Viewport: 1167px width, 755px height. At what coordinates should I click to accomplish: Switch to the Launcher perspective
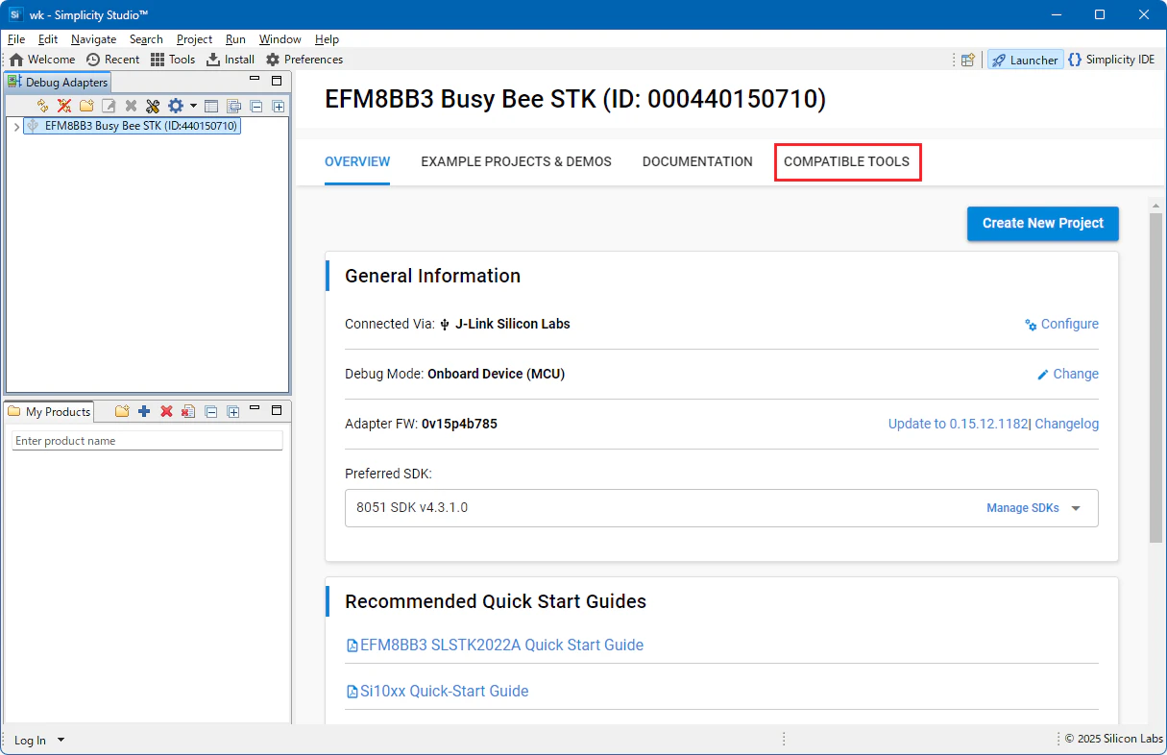[1026, 60]
